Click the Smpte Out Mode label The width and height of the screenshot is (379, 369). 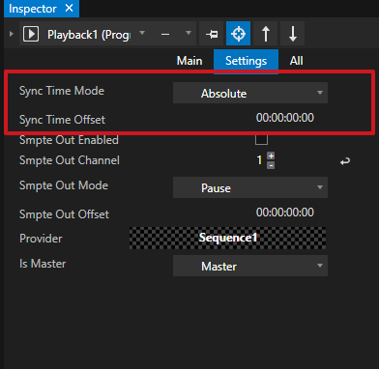pyautogui.click(x=64, y=185)
